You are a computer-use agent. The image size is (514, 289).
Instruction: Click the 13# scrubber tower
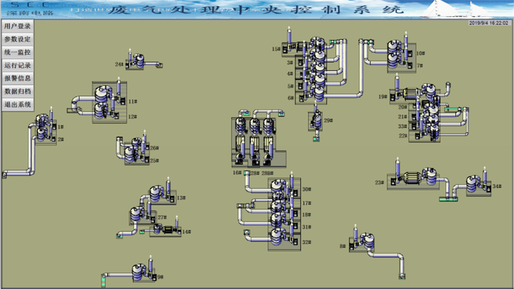(155, 194)
